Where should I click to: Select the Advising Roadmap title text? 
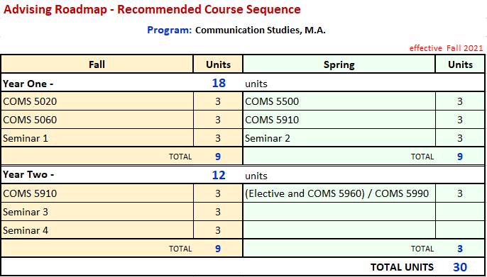tap(152, 10)
